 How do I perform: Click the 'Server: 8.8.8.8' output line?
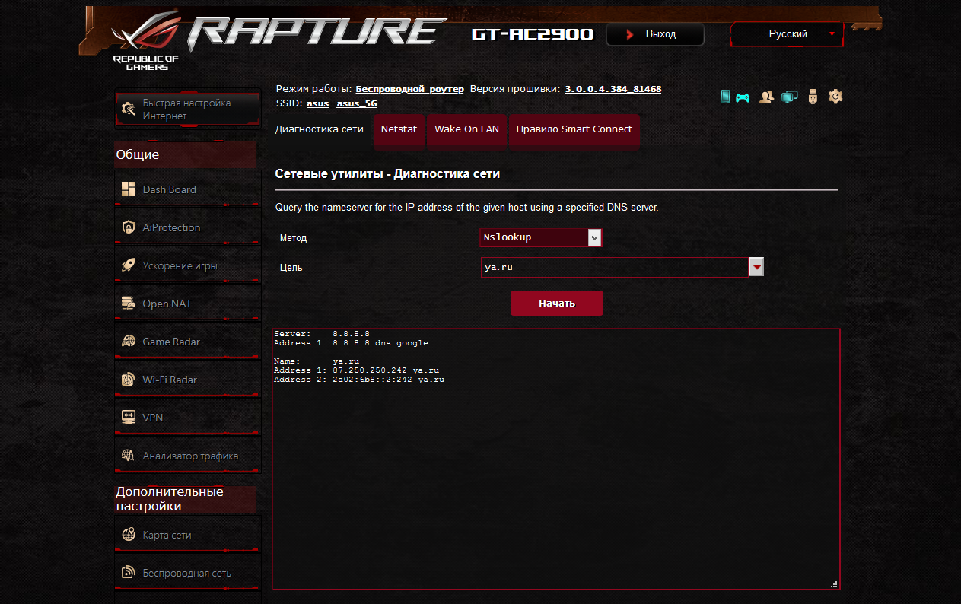click(x=322, y=334)
